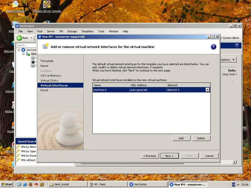
Task: Continue with the Next button
Action: [x=169, y=156]
